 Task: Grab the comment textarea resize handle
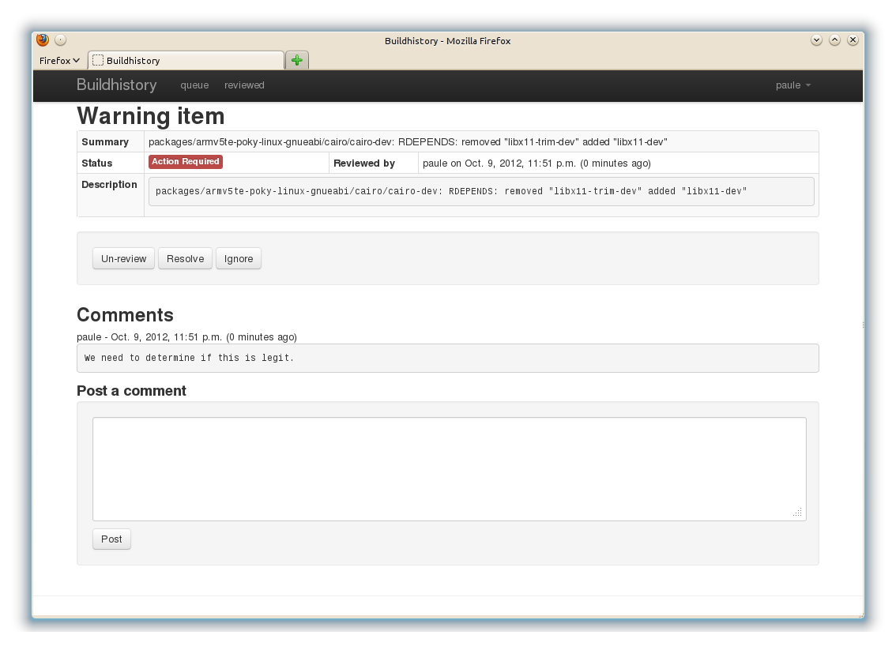pos(798,513)
